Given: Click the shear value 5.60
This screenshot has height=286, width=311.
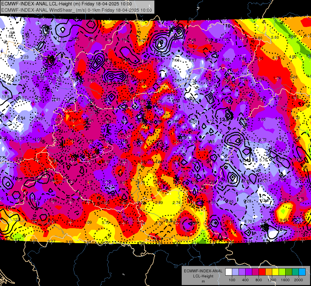Looking at the screenshot, I should pos(275,37).
